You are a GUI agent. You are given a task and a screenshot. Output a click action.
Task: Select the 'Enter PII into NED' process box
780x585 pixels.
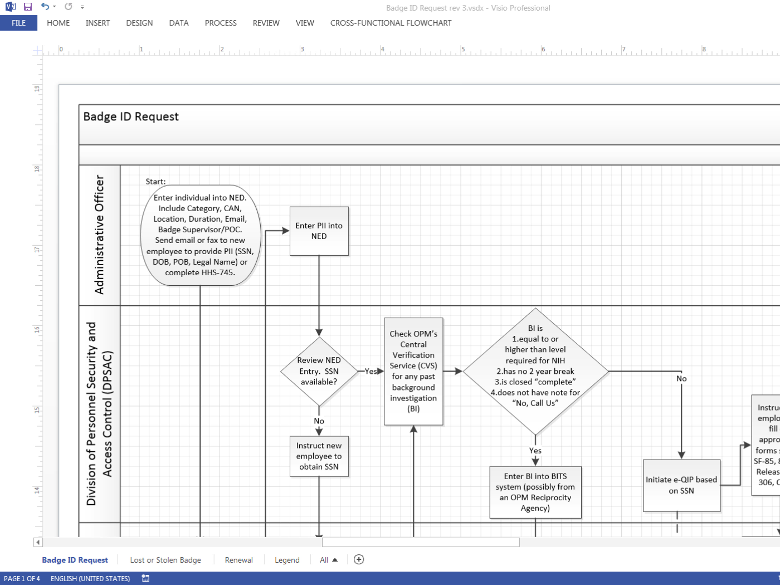(319, 231)
